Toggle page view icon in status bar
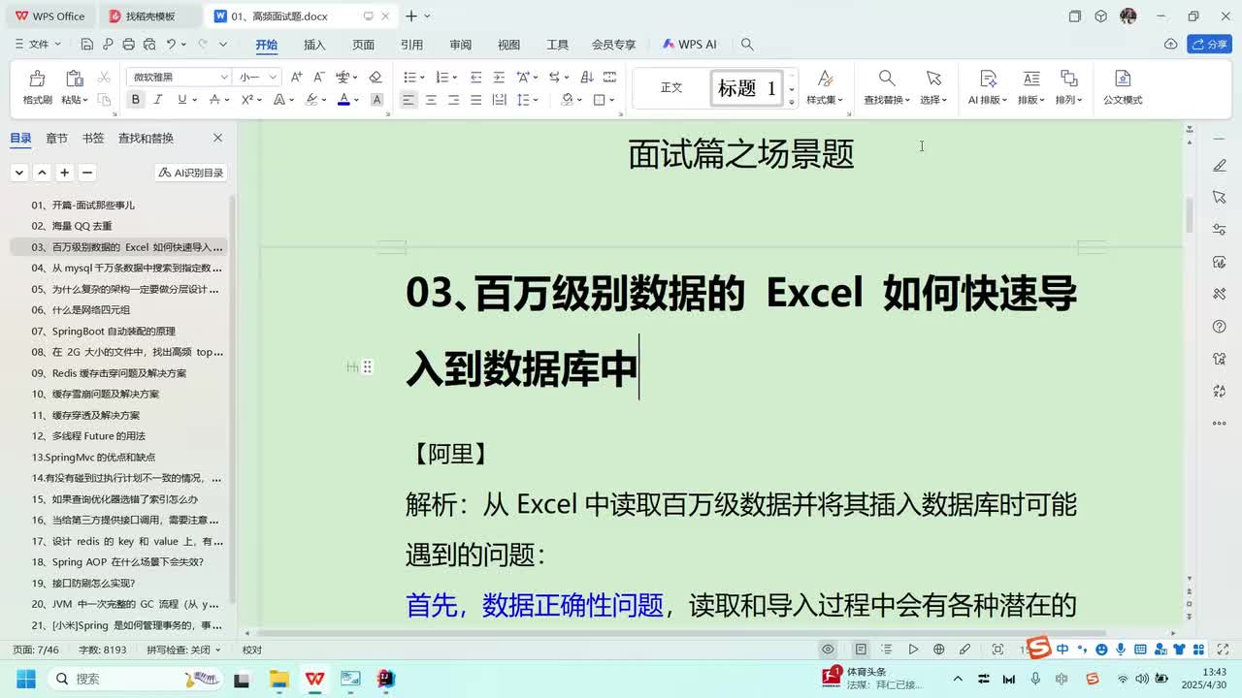Image resolution: width=1242 pixels, height=698 pixels. (x=861, y=650)
